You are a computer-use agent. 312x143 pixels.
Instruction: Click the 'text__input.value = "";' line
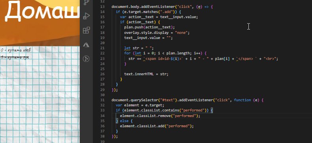148,38
